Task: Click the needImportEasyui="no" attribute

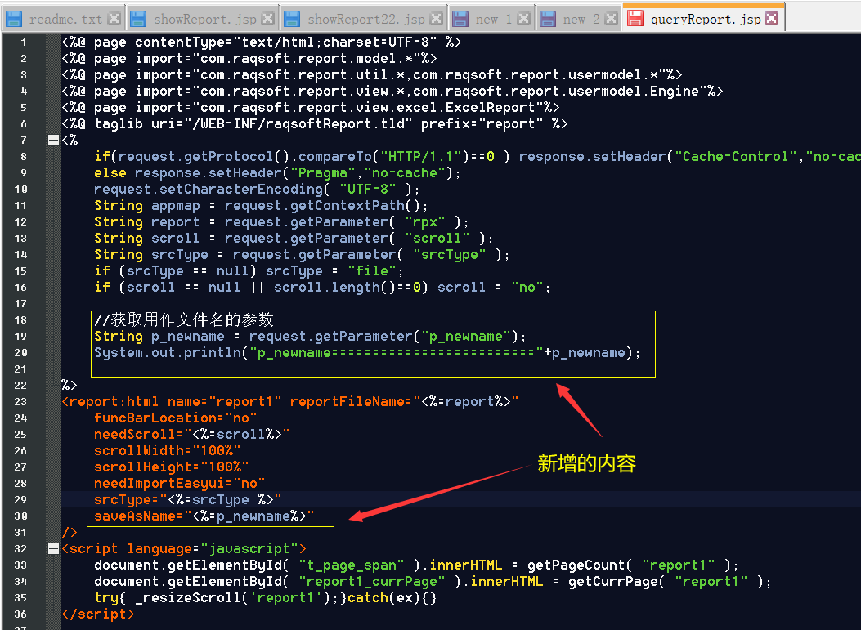Action: click(180, 484)
